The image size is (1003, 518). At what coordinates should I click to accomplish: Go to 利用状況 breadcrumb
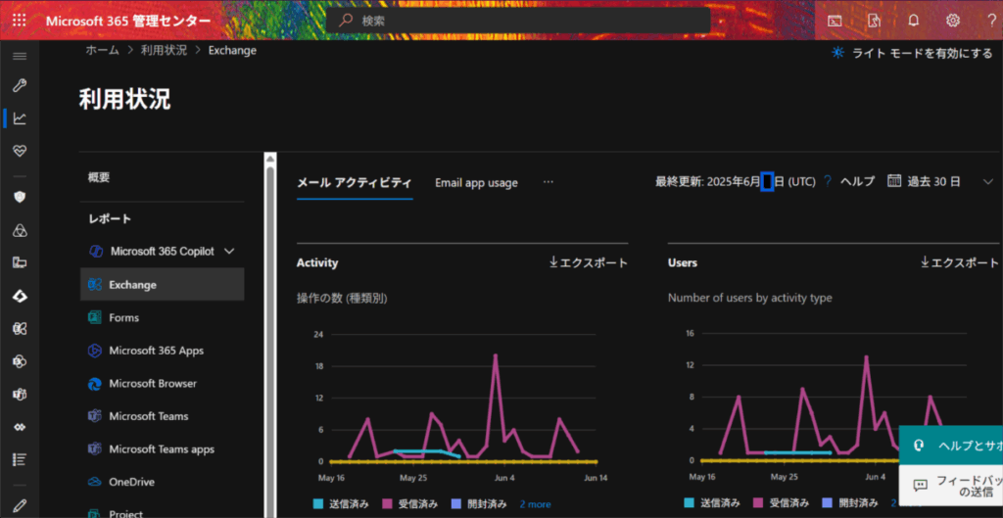pos(164,51)
